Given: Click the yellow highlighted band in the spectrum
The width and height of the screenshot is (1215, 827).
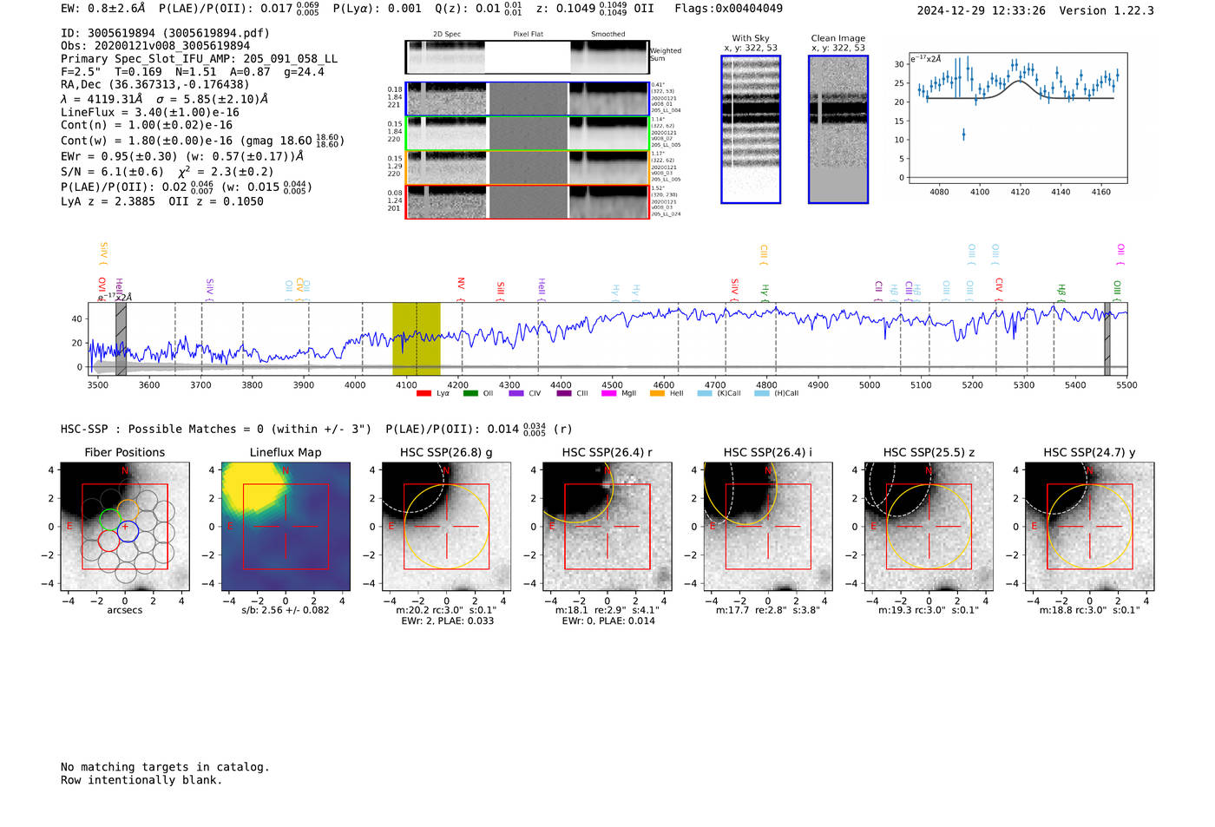Looking at the screenshot, I should 417,339.
